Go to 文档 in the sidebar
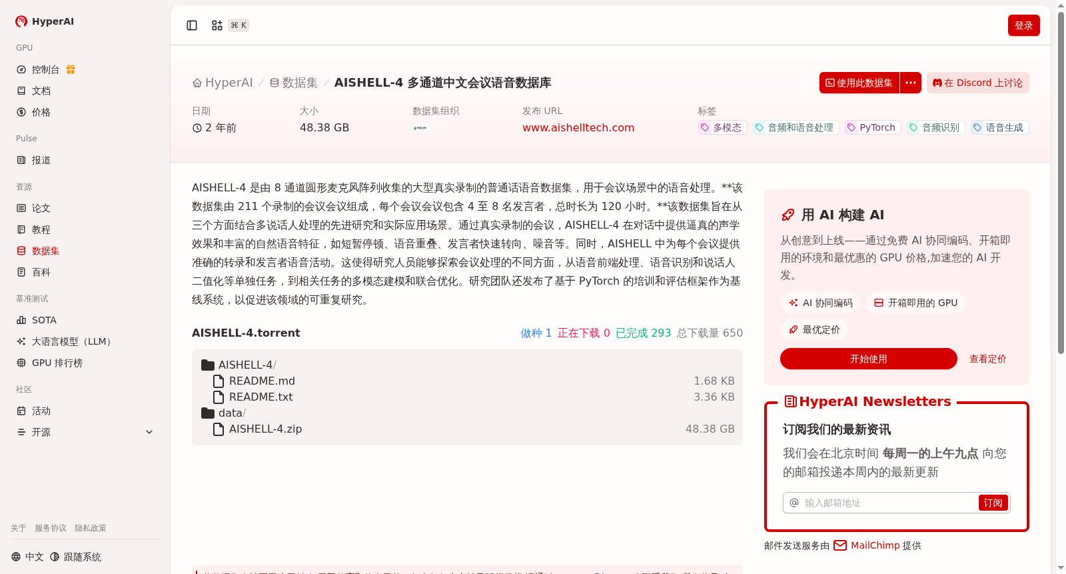 (85, 91)
